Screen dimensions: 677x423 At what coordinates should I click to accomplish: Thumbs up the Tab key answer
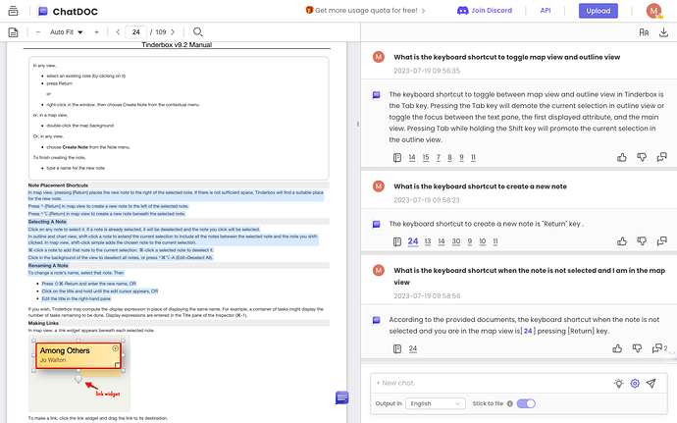click(622, 157)
